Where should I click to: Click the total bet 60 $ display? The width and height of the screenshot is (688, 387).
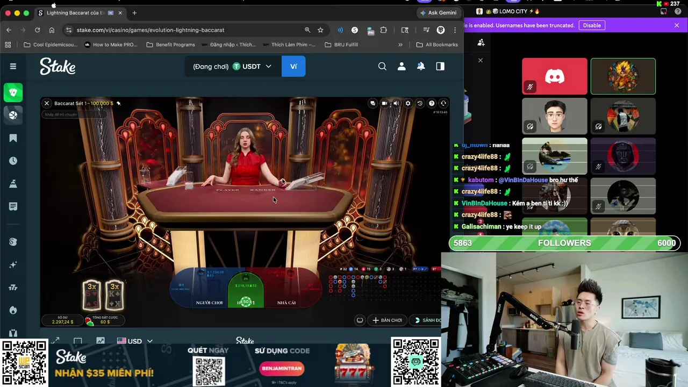pos(105,320)
